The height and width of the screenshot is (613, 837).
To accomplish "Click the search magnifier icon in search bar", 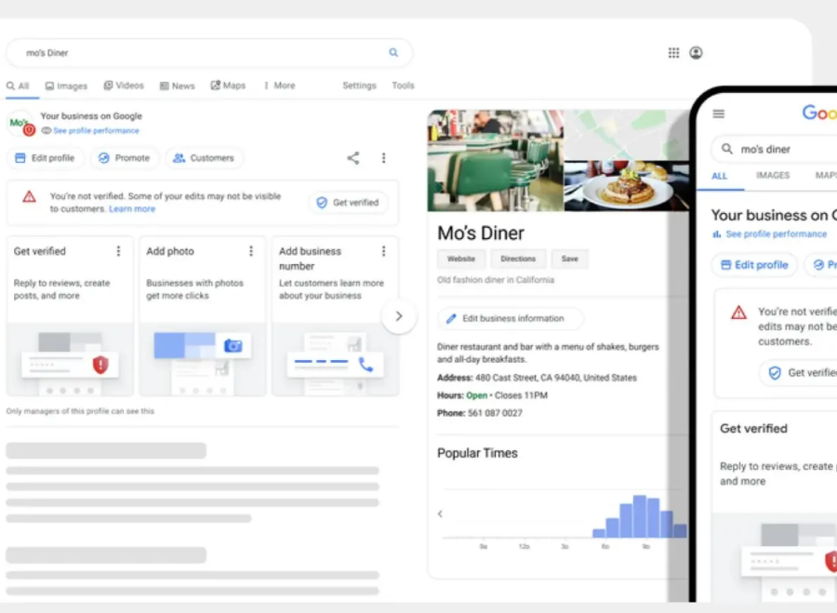I will pyautogui.click(x=393, y=52).
